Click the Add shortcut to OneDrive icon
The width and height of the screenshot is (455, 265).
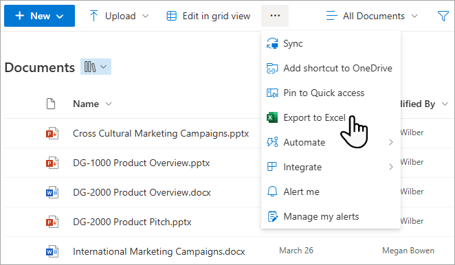pos(272,68)
